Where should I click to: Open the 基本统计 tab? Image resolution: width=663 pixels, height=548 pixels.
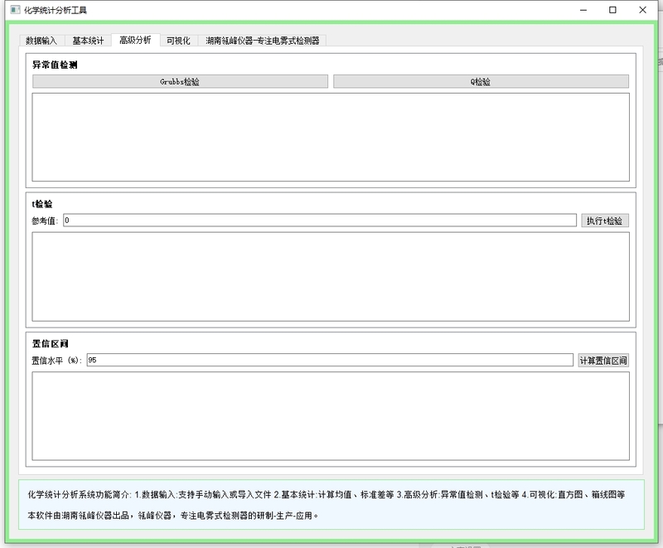click(88, 40)
